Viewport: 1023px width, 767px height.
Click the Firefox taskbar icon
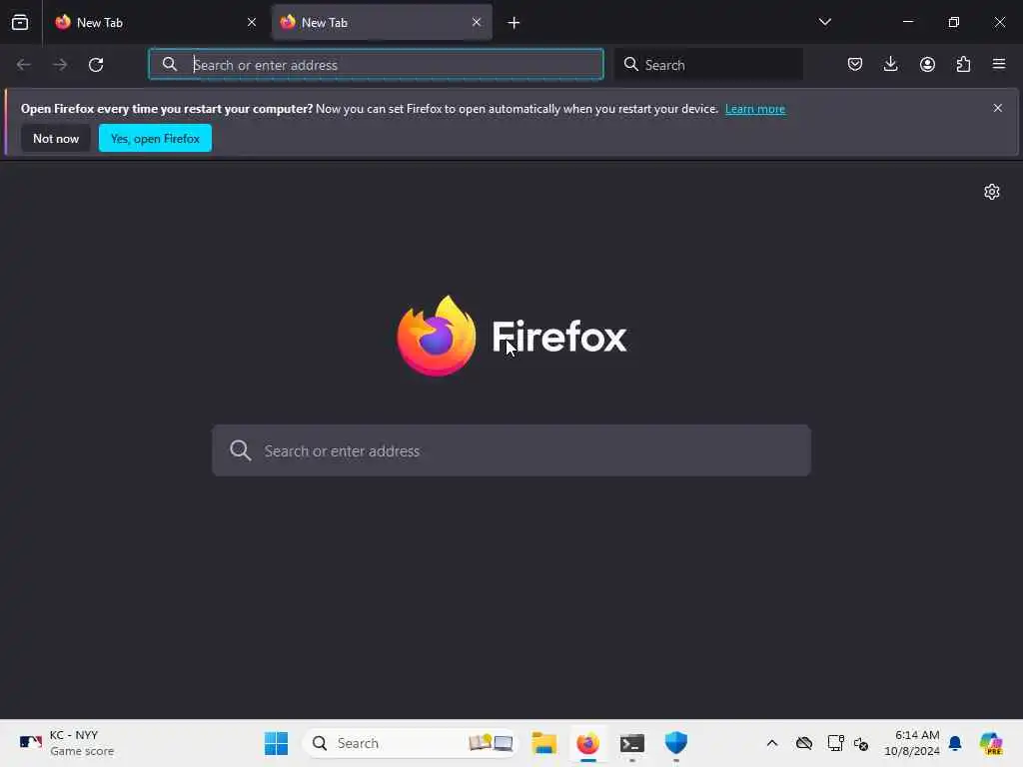(587, 743)
